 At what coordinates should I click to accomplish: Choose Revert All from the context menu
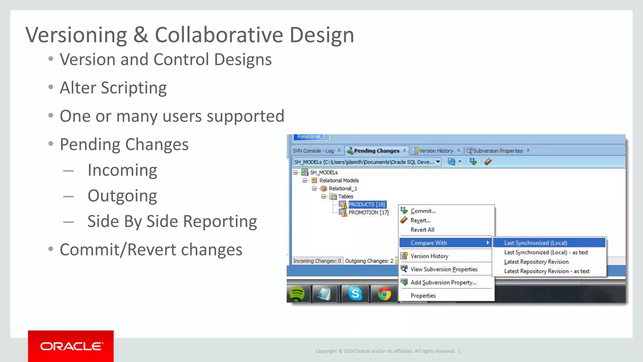pyautogui.click(x=446, y=230)
